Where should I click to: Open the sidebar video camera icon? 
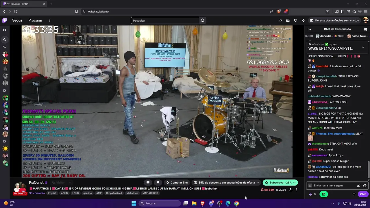[5, 90]
